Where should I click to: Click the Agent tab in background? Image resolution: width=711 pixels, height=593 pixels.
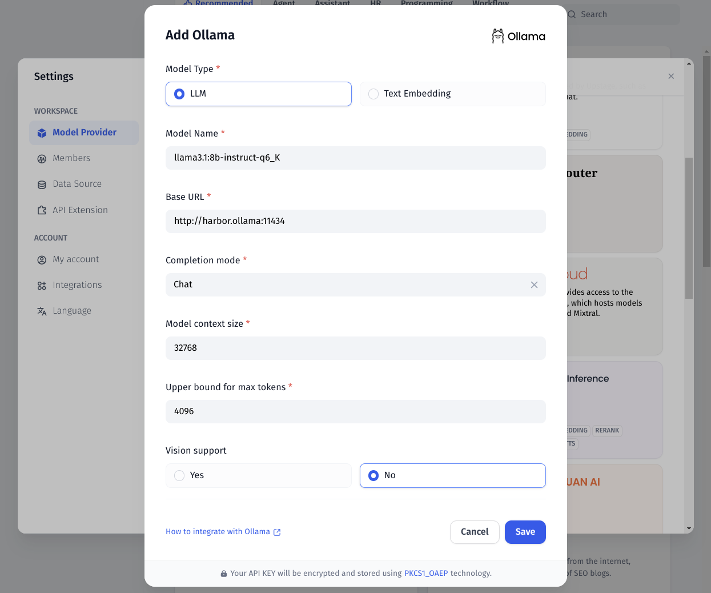(x=284, y=3)
